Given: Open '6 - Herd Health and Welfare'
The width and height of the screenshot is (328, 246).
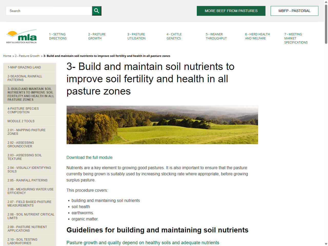Looking at the screenshot, I should coord(257,36).
